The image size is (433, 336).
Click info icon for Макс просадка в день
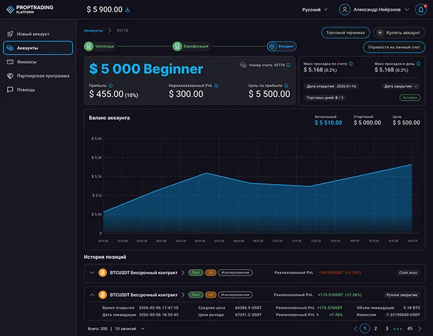[418, 64]
